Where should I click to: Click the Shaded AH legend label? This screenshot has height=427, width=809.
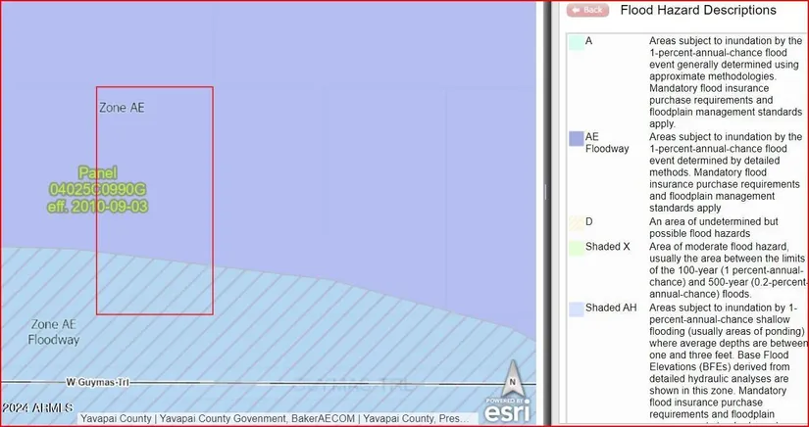pos(611,308)
